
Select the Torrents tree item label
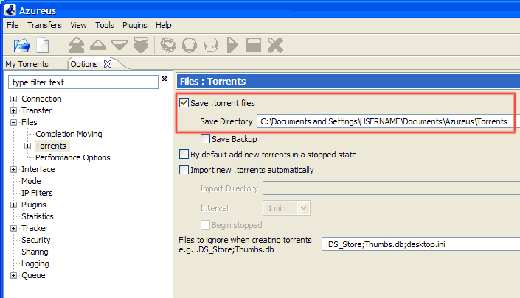(x=51, y=146)
